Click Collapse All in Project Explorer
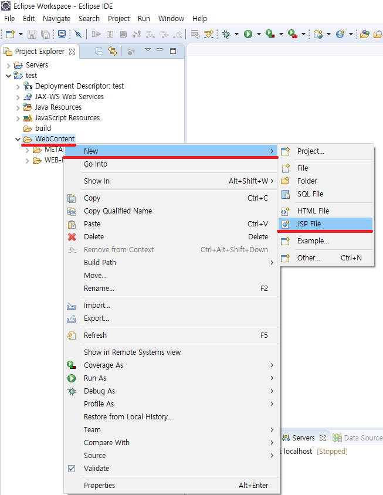Viewport: 383px width, 495px height. (100, 51)
